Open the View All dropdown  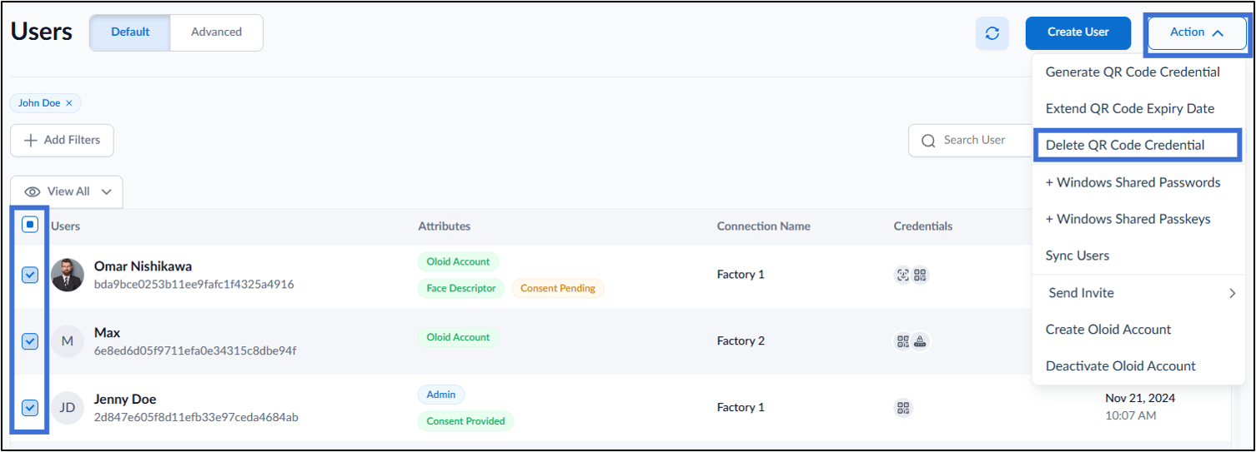click(67, 191)
